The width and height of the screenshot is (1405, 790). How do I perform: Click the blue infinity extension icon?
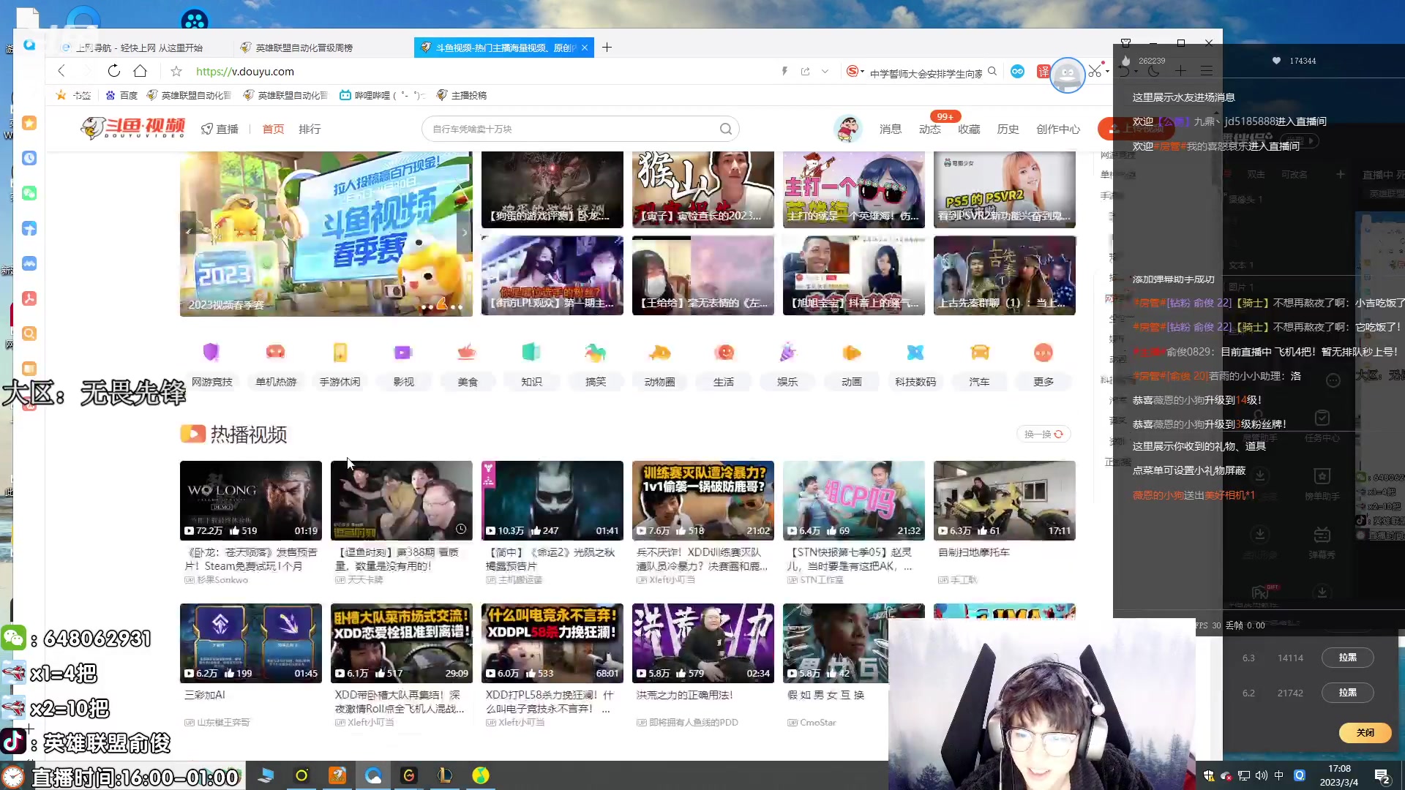(x=1017, y=71)
